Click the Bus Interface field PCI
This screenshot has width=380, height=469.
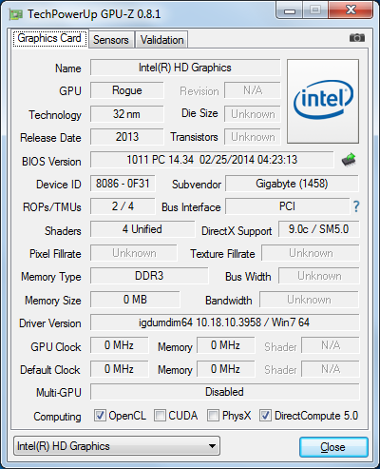click(x=288, y=206)
